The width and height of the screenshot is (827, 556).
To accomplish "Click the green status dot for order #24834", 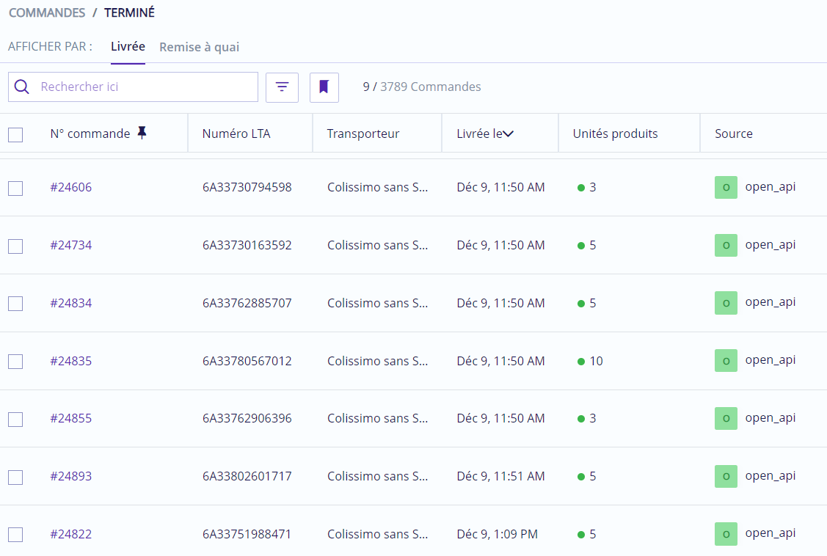I will [x=580, y=304].
